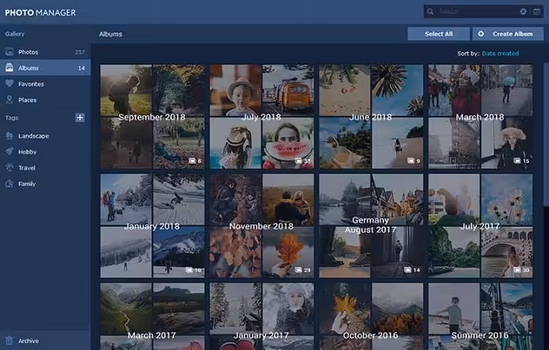Viewport: 549px width, 350px height.
Task: Add a new tag with plus button
Action: (79, 118)
